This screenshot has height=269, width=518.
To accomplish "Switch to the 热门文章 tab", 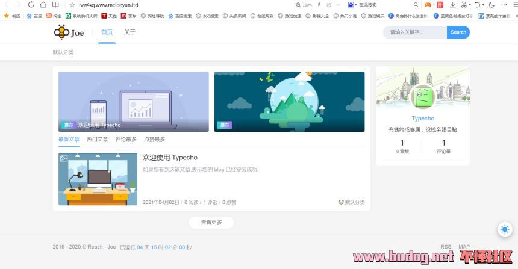I will (97, 140).
